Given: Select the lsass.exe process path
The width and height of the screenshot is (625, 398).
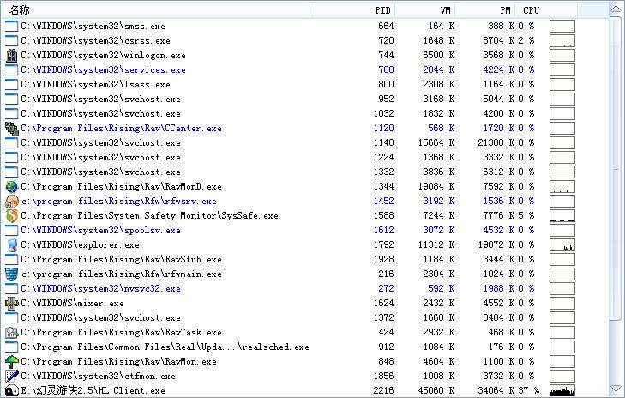Looking at the screenshot, I should coord(96,84).
